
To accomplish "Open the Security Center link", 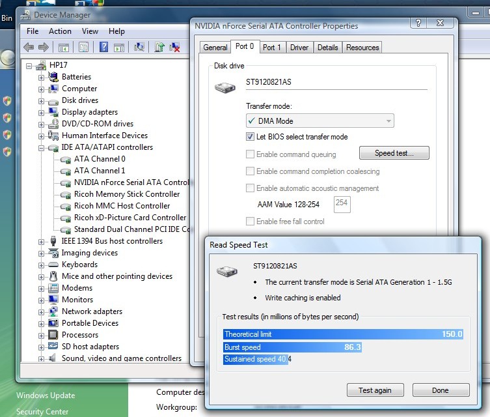I will click(x=42, y=411).
